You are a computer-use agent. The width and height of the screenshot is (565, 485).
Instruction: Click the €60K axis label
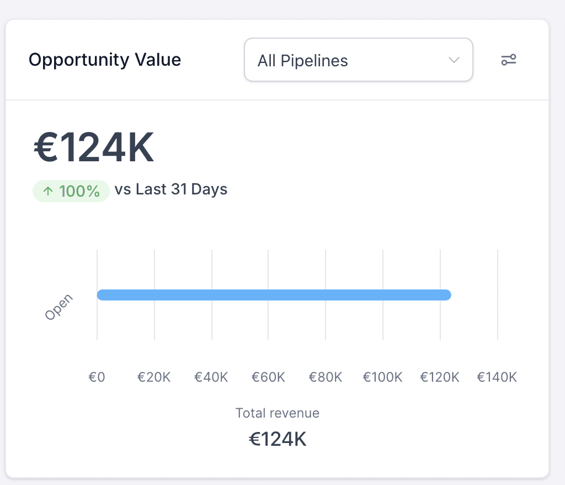coord(268,377)
